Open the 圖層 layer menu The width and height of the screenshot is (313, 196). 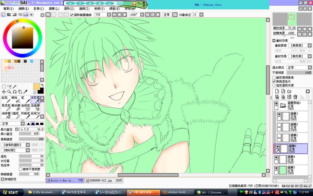(54, 9)
